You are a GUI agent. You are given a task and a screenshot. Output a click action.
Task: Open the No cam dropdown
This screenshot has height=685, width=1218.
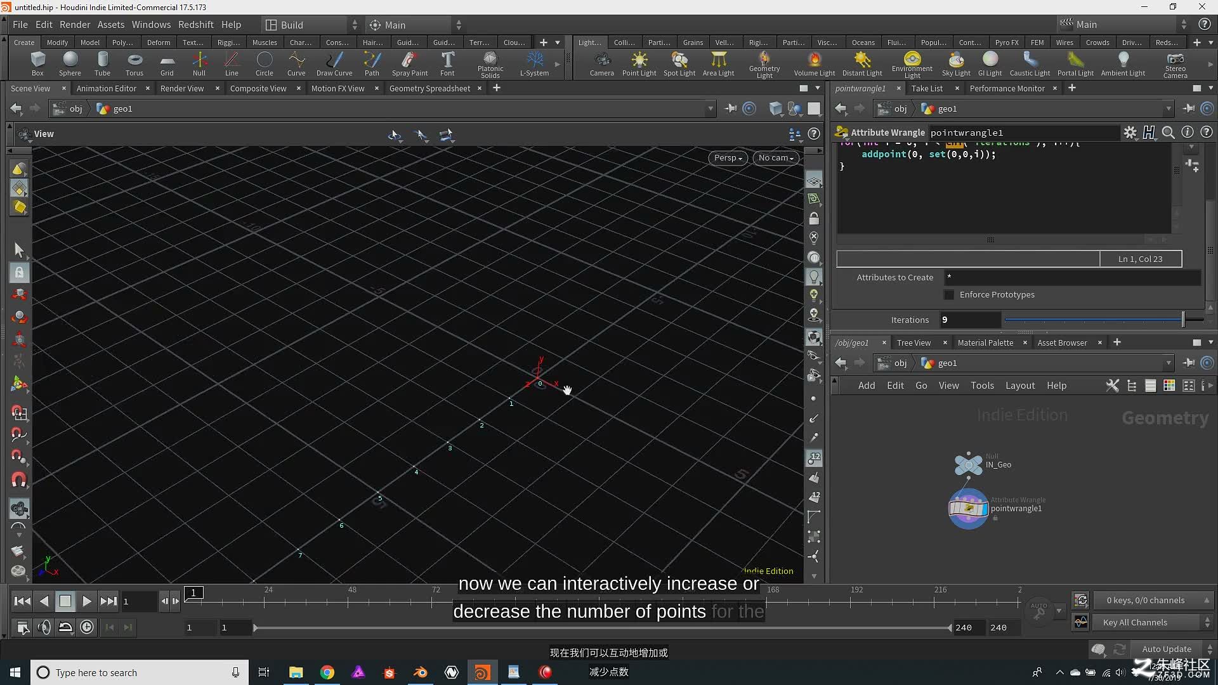click(x=776, y=158)
